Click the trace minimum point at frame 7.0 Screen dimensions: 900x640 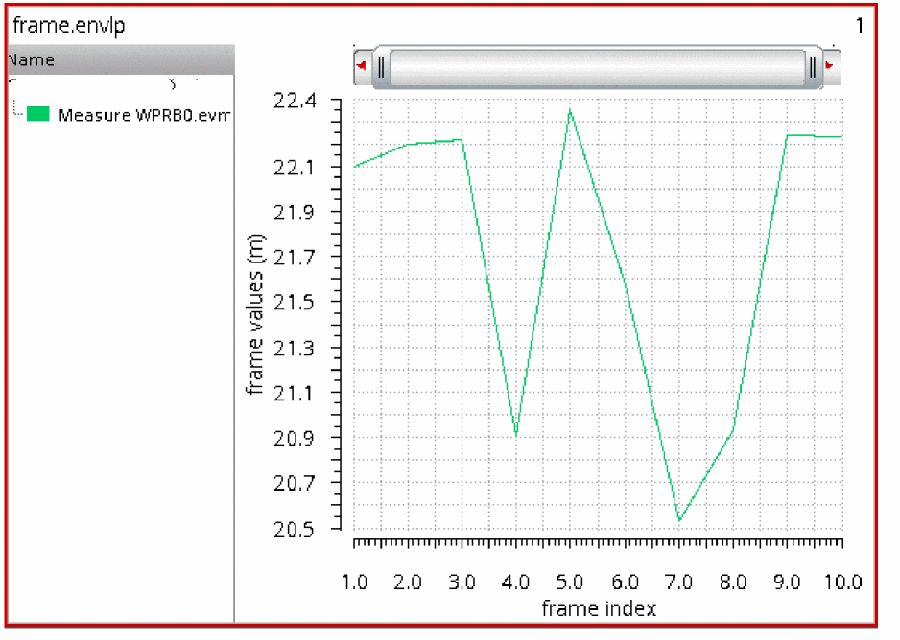click(679, 520)
